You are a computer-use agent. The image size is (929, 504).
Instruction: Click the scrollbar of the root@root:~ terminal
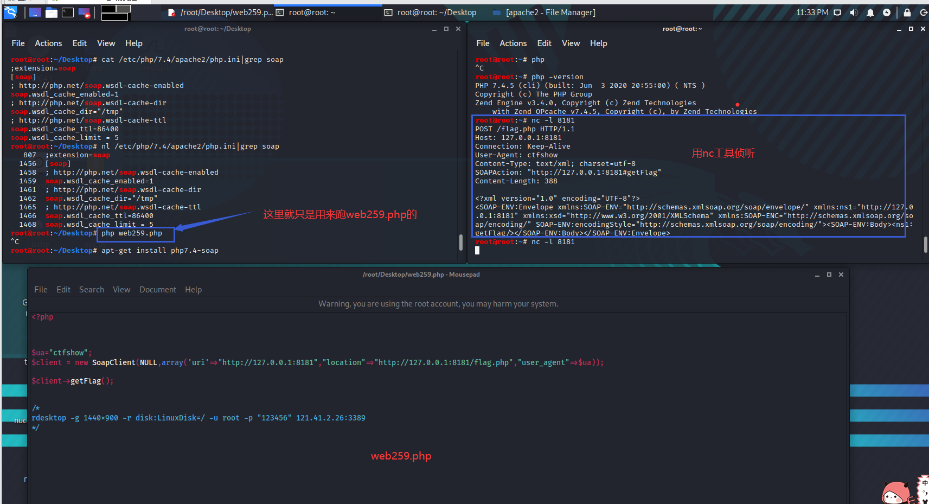click(x=926, y=245)
